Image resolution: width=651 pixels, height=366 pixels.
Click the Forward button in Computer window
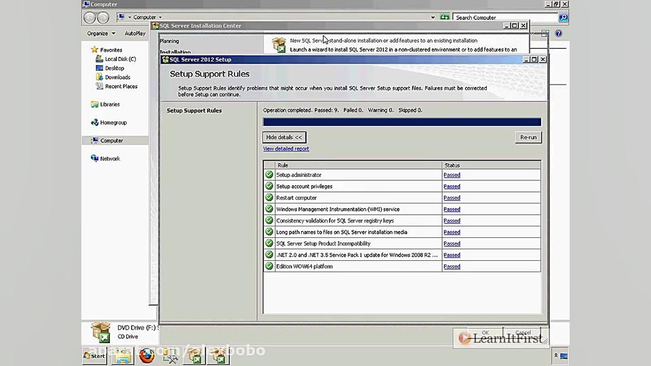(103, 18)
